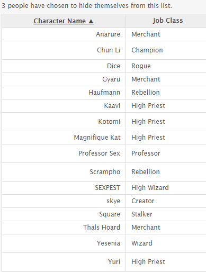This screenshot has height=272, width=206.
Task: Select the Yesenia character name
Action: click(109, 243)
